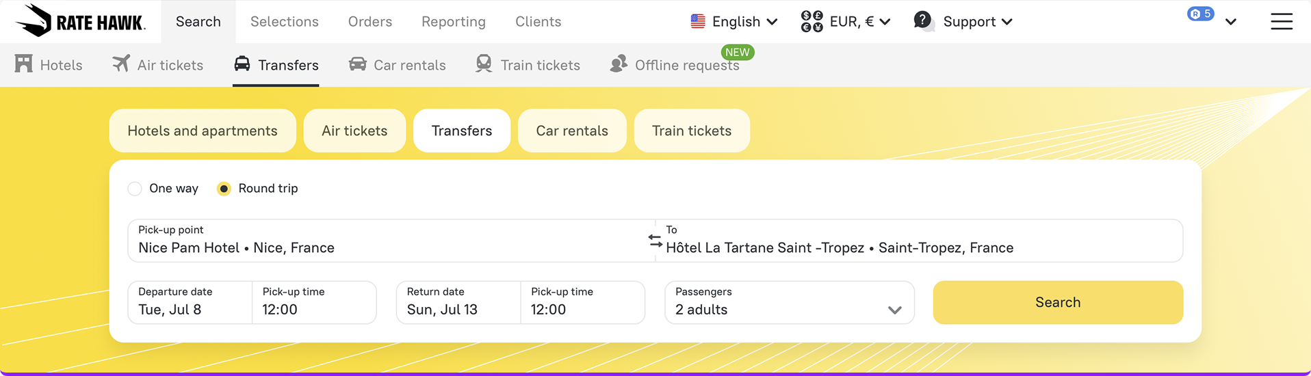Open the Reporting section link

click(453, 22)
